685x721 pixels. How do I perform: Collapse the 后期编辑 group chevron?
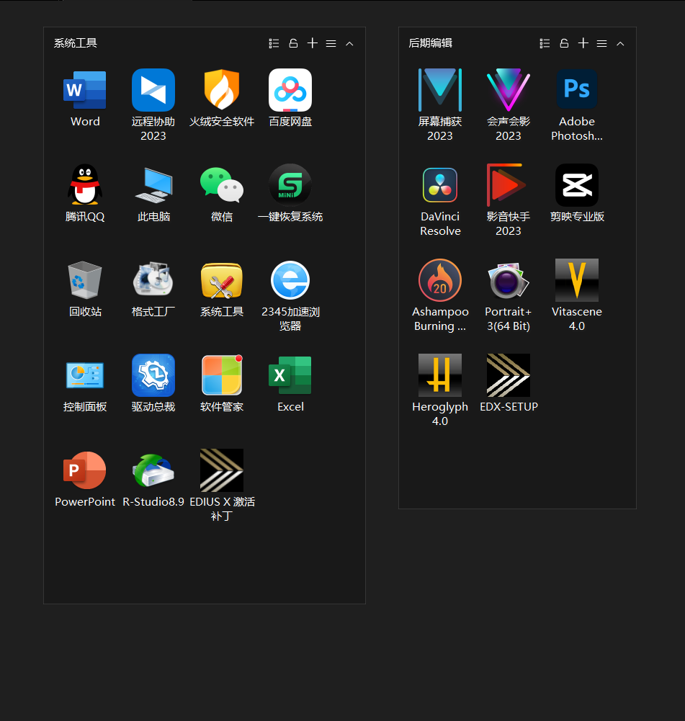[x=620, y=44]
